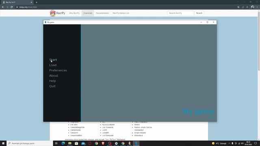Click the Windows taskbar search box

coord(30,143)
